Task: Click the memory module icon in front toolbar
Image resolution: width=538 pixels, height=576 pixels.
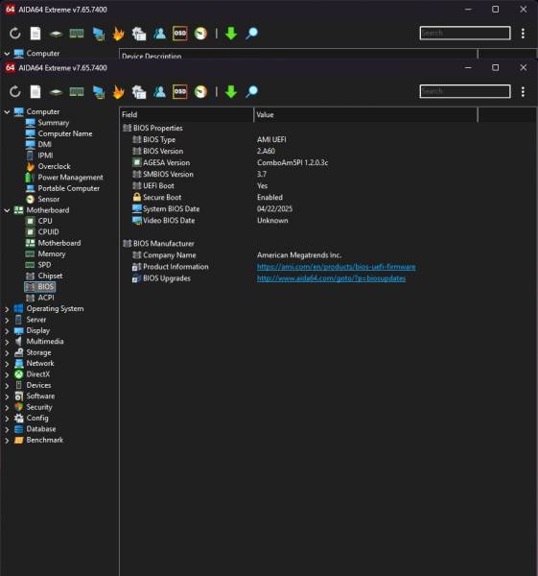Action: click(x=77, y=92)
